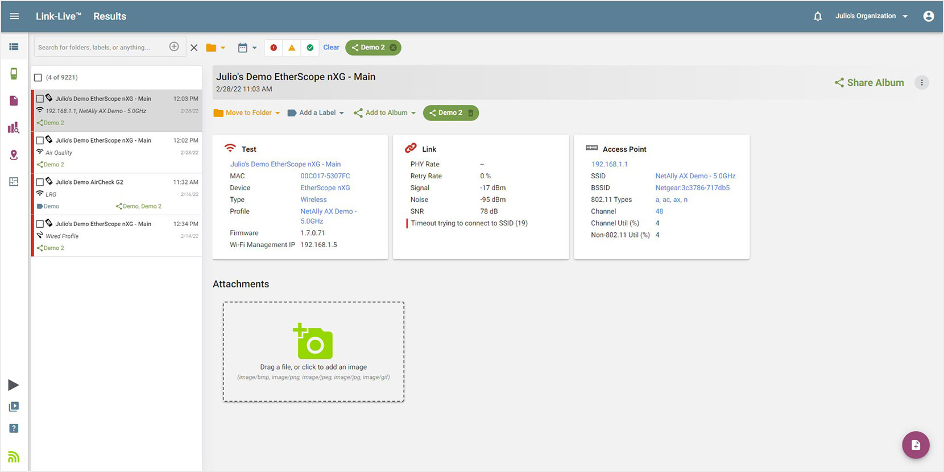
Task: Expand Julio's Organization dropdown
Action: coord(871,16)
